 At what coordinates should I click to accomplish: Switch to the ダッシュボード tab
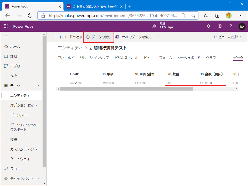(189, 58)
